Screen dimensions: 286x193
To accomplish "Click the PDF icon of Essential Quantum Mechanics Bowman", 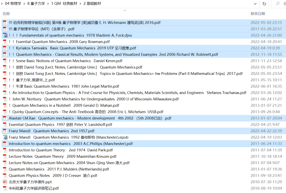I will 5,42.
